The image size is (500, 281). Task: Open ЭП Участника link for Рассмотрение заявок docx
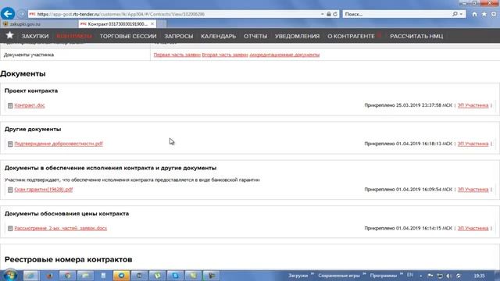(x=473, y=229)
